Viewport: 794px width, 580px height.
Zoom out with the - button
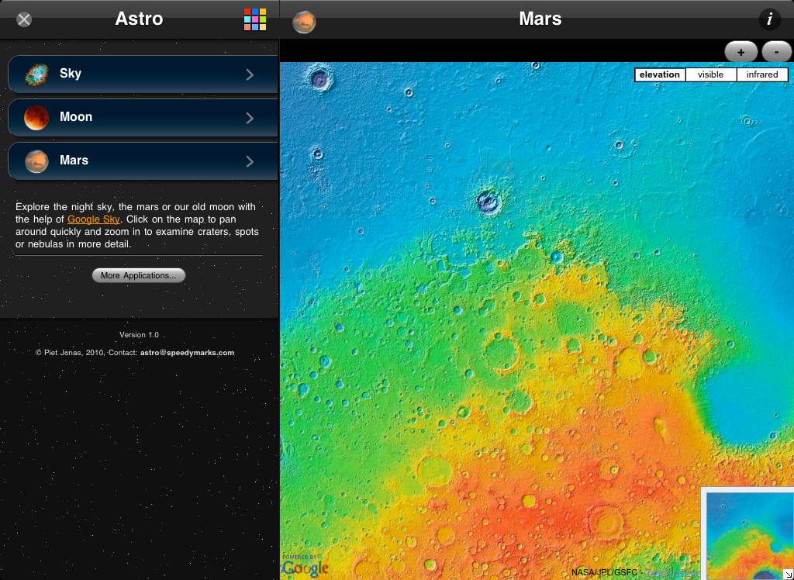[x=776, y=52]
